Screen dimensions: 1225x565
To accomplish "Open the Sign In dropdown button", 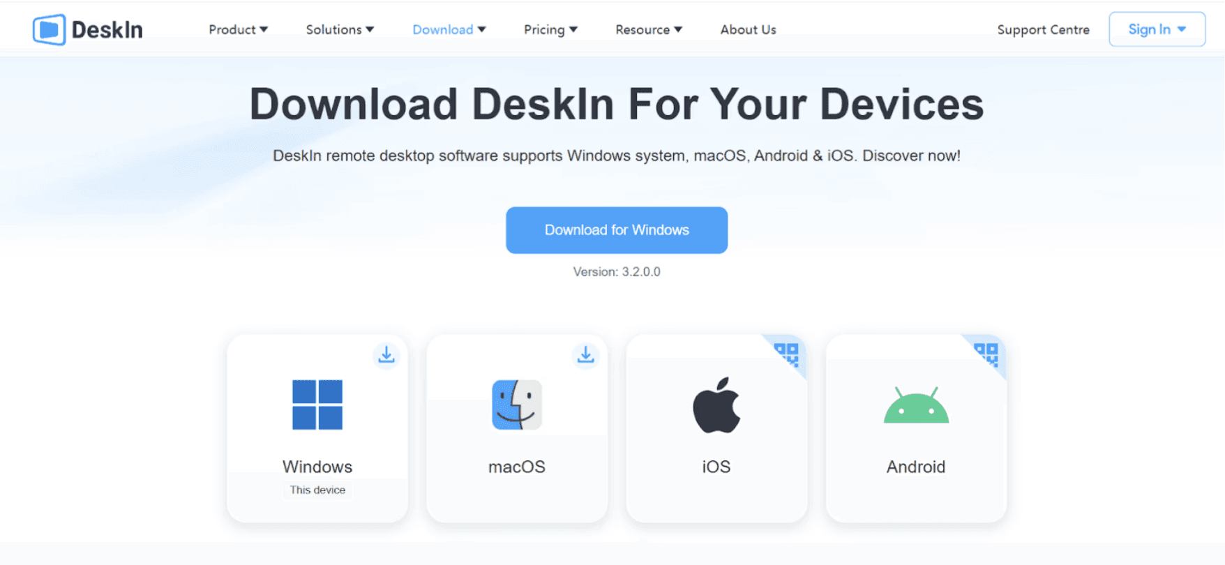I will 1157,29.
